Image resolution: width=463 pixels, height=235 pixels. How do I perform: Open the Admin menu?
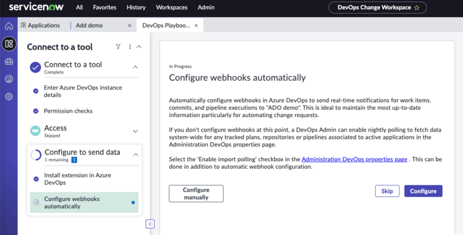pos(206,8)
